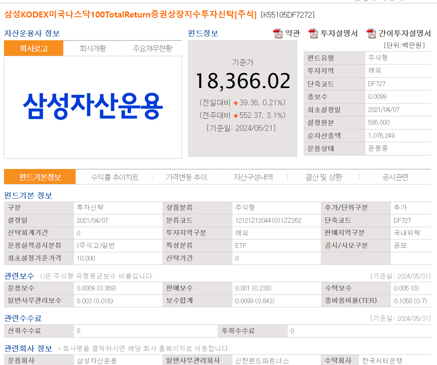Click the 운용실적공시분류 value (주식고)일반
This screenshot has width=437, height=365.
tap(96, 245)
